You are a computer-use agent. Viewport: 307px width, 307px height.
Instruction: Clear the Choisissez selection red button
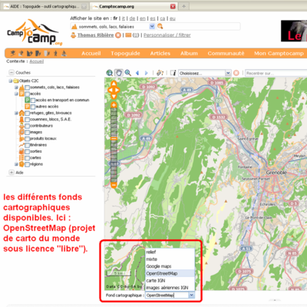point(236,73)
